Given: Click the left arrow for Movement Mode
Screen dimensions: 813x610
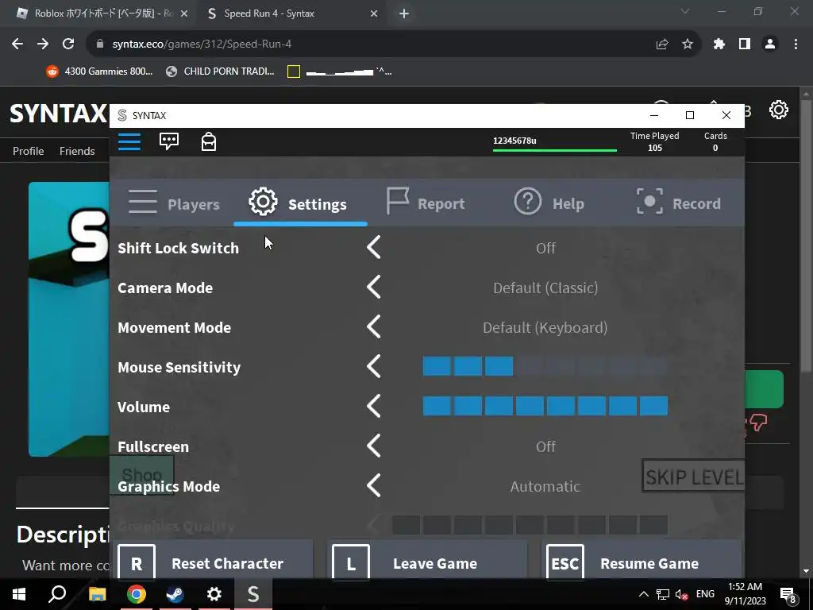Looking at the screenshot, I should (x=374, y=326).
